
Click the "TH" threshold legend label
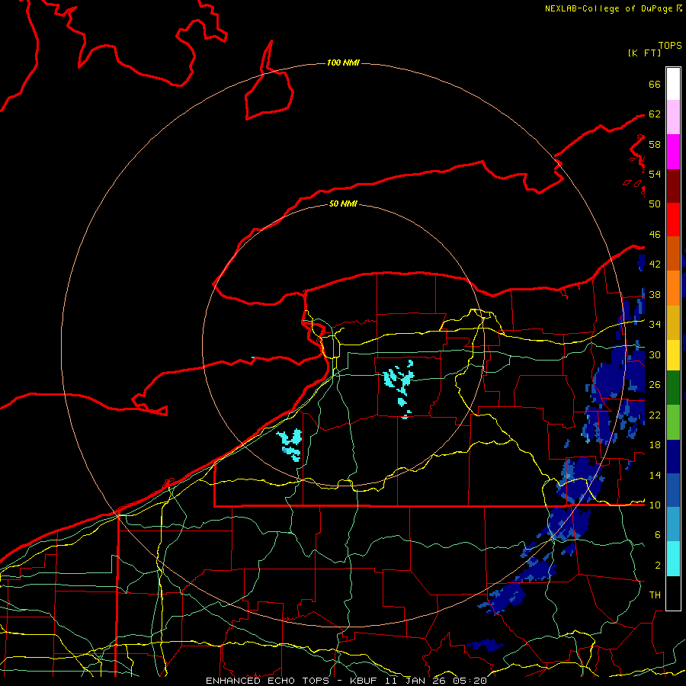[x=655, y=595]
